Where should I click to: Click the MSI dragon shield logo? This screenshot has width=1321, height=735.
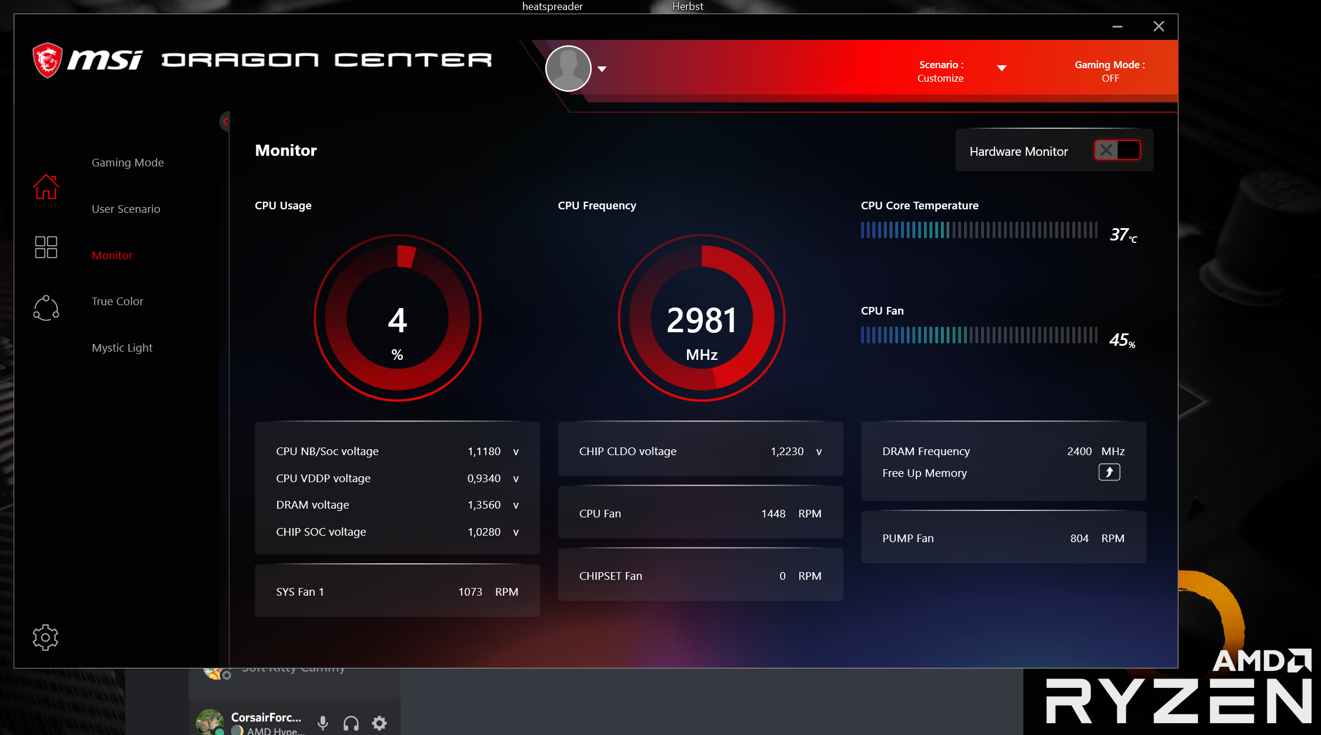(x=48, y=60)
